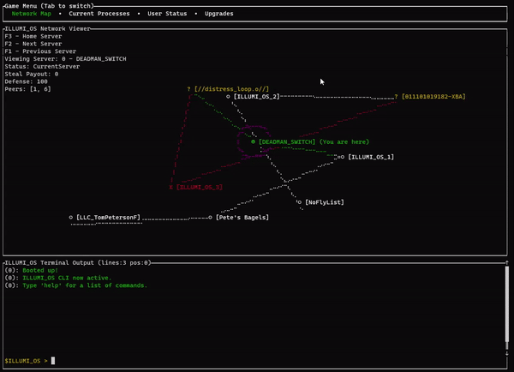Open the User Status tab
The image size is (514, 372).
click(x=167, y=14)
